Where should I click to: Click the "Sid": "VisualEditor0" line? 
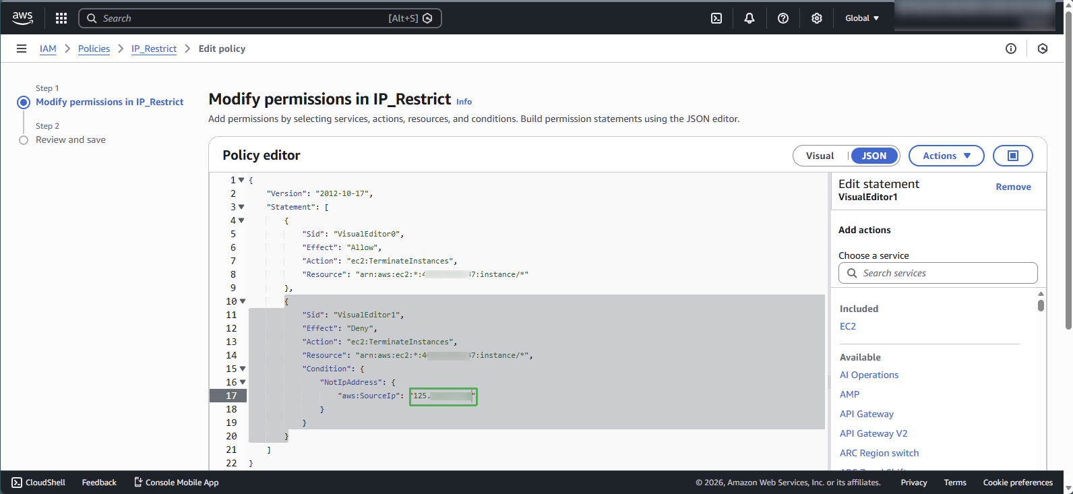coord(353,234)
